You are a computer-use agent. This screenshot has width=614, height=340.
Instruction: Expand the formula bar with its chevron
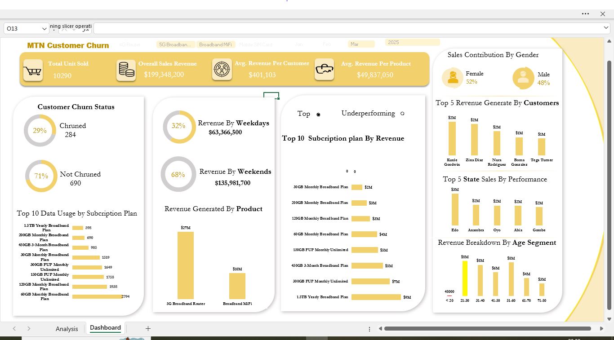pyautogui.click(x=605, y=28)
